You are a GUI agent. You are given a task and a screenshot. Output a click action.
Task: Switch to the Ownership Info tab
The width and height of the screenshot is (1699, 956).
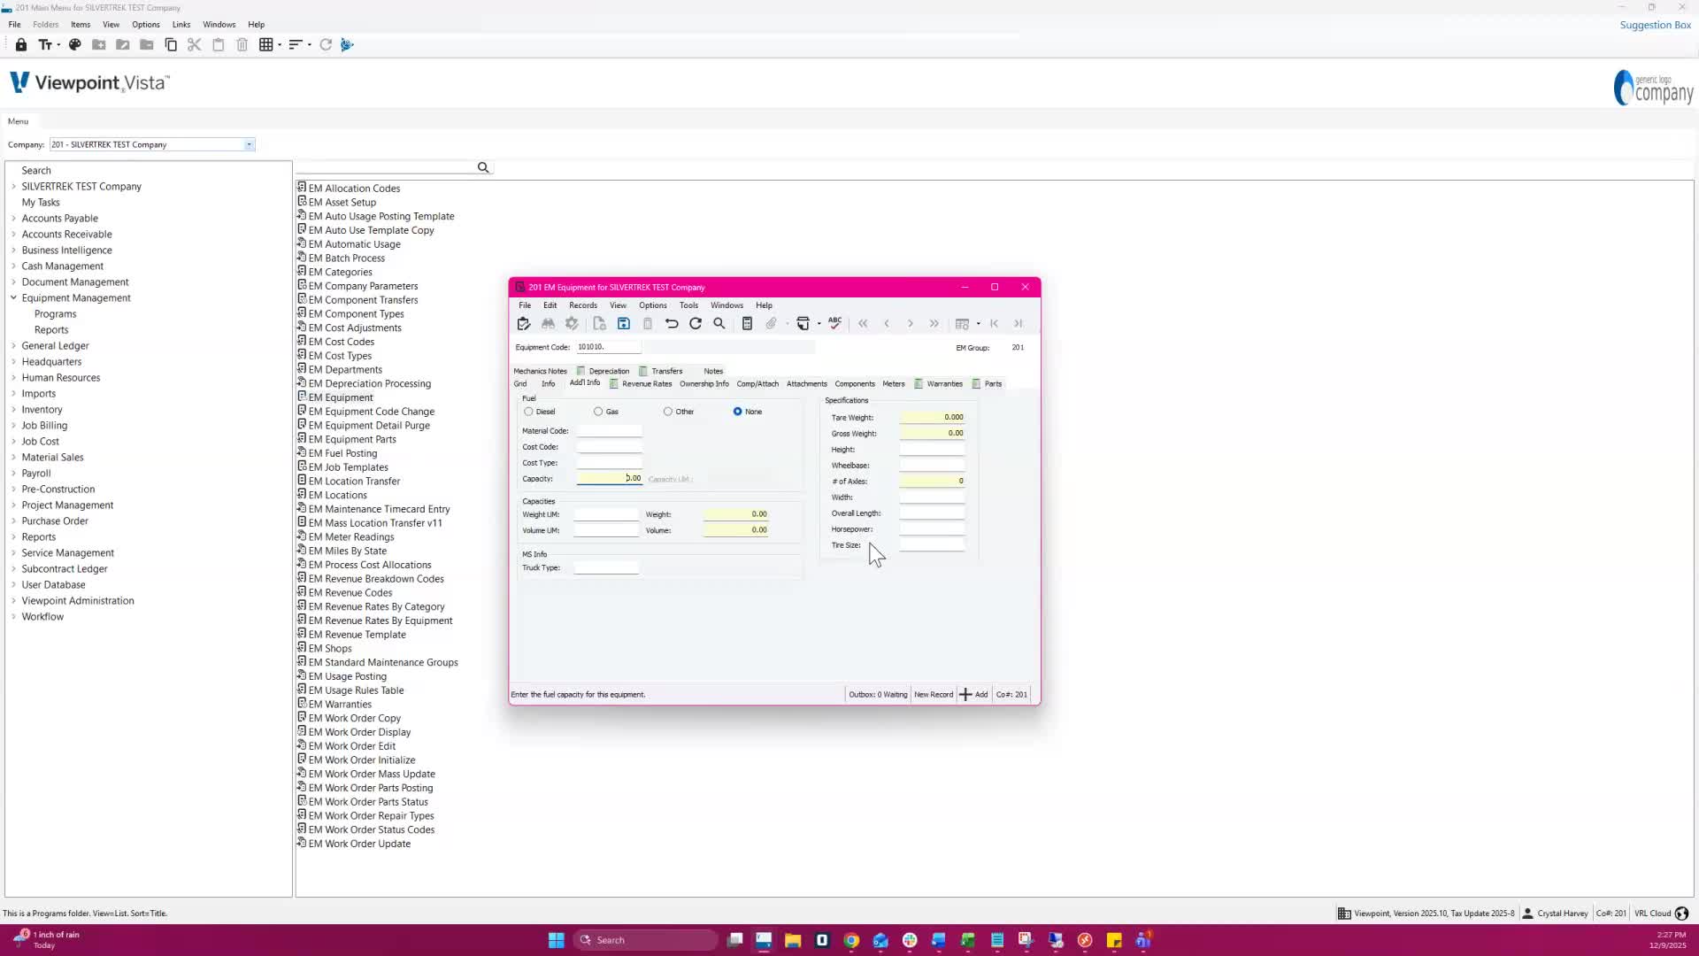pyautogui.click(x=703, y=384)
